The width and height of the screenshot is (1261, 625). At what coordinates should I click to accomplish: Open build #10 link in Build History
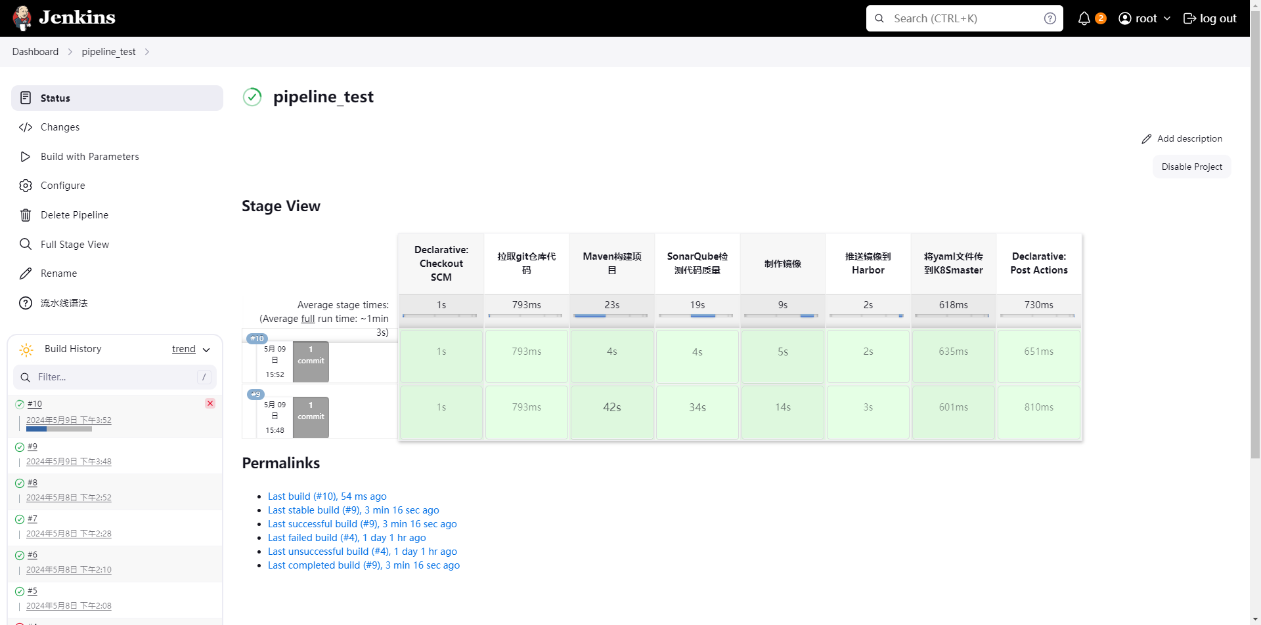coord(35,404)
